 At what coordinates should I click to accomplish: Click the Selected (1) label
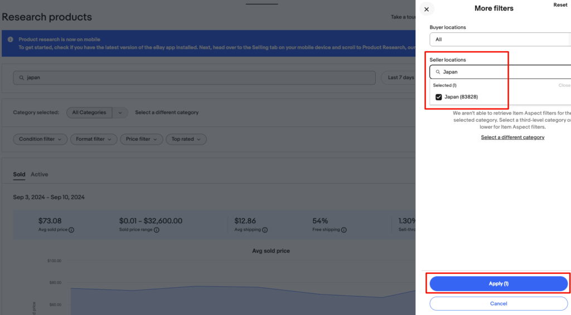(x=444, y=85)
